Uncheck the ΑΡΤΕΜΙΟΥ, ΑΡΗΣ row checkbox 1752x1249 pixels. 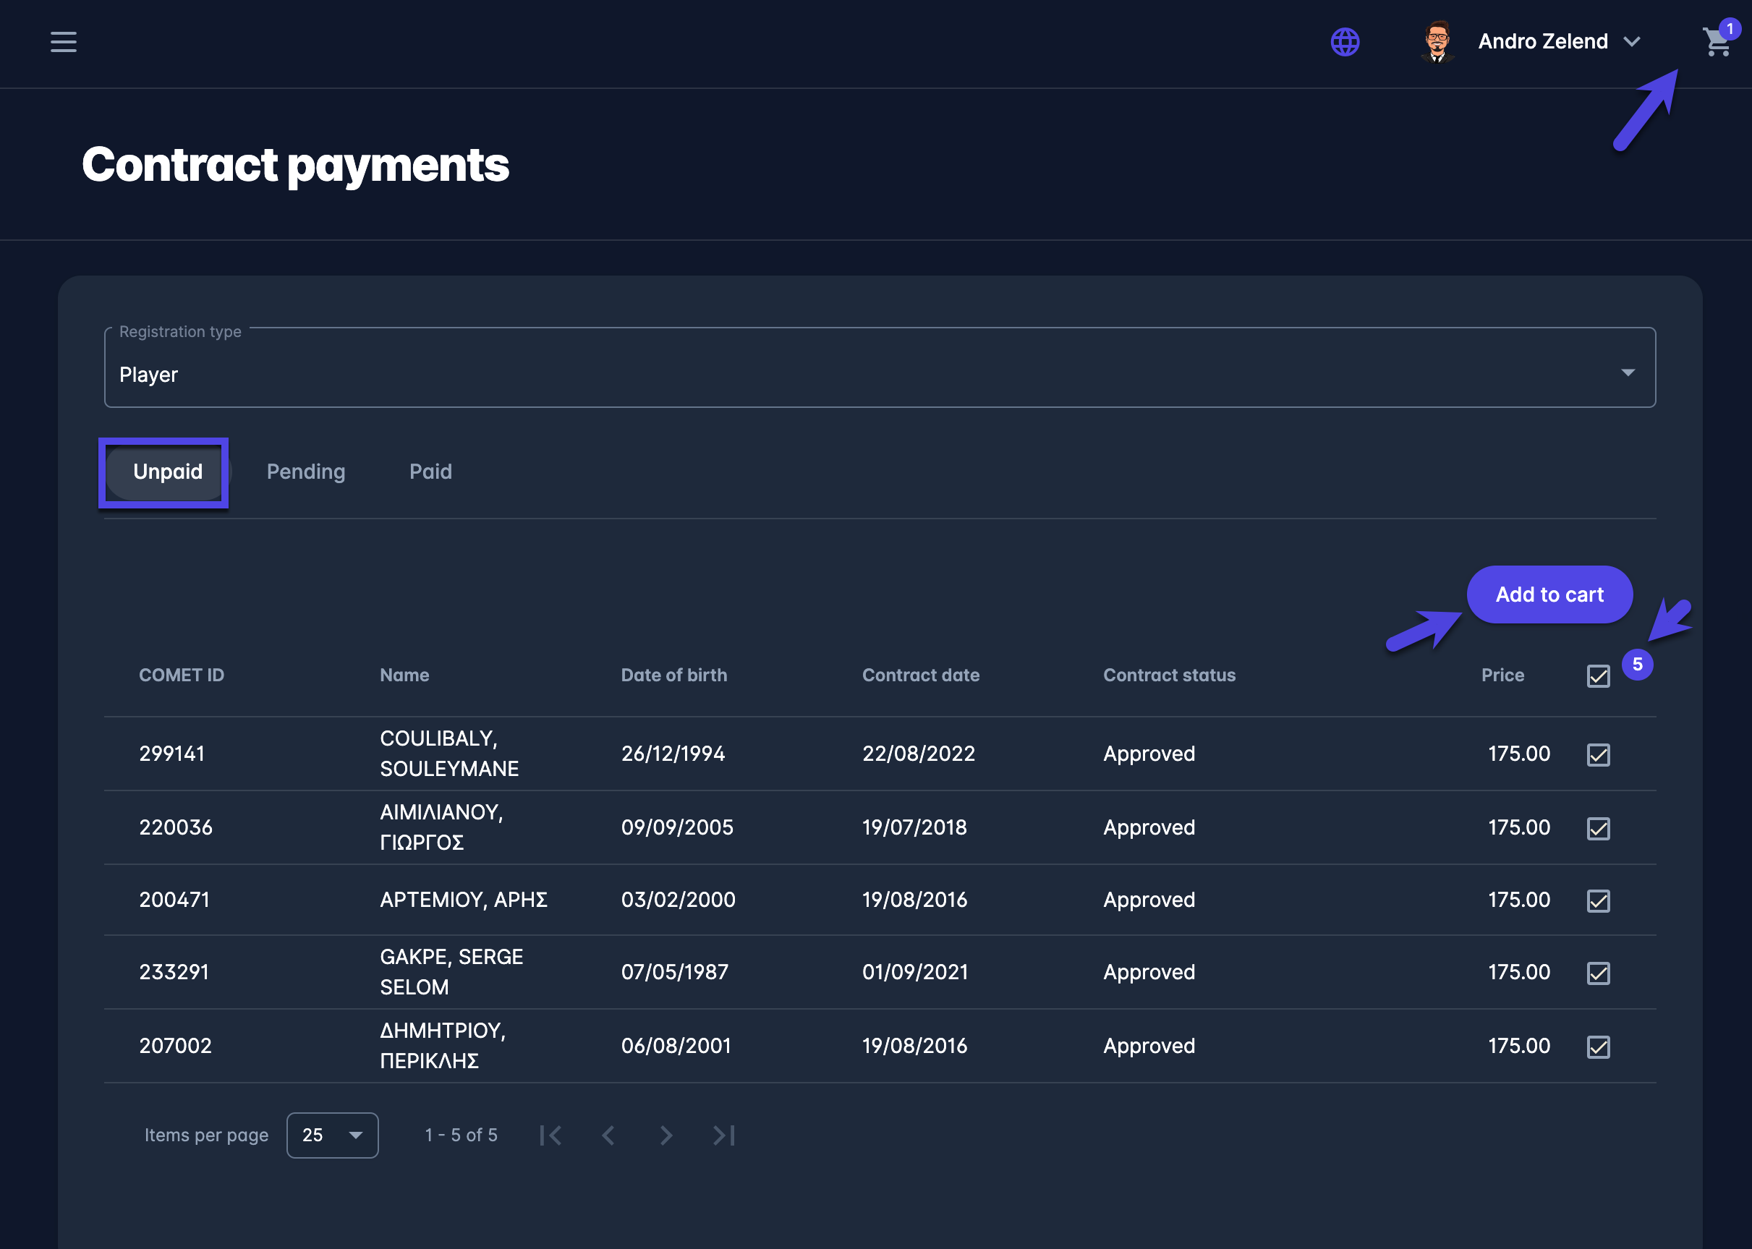(x=1598, y=900)
